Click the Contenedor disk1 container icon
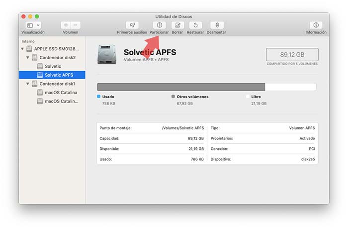Image resolution: width=348 pixels, height=229 pixels. (x=34, y=84)
